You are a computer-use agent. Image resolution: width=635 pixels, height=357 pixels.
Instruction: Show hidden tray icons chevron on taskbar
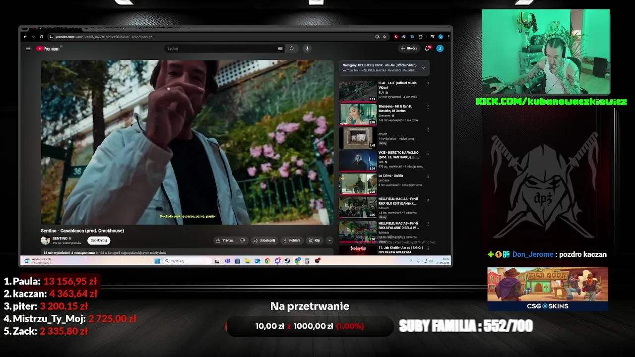(411, 261)
